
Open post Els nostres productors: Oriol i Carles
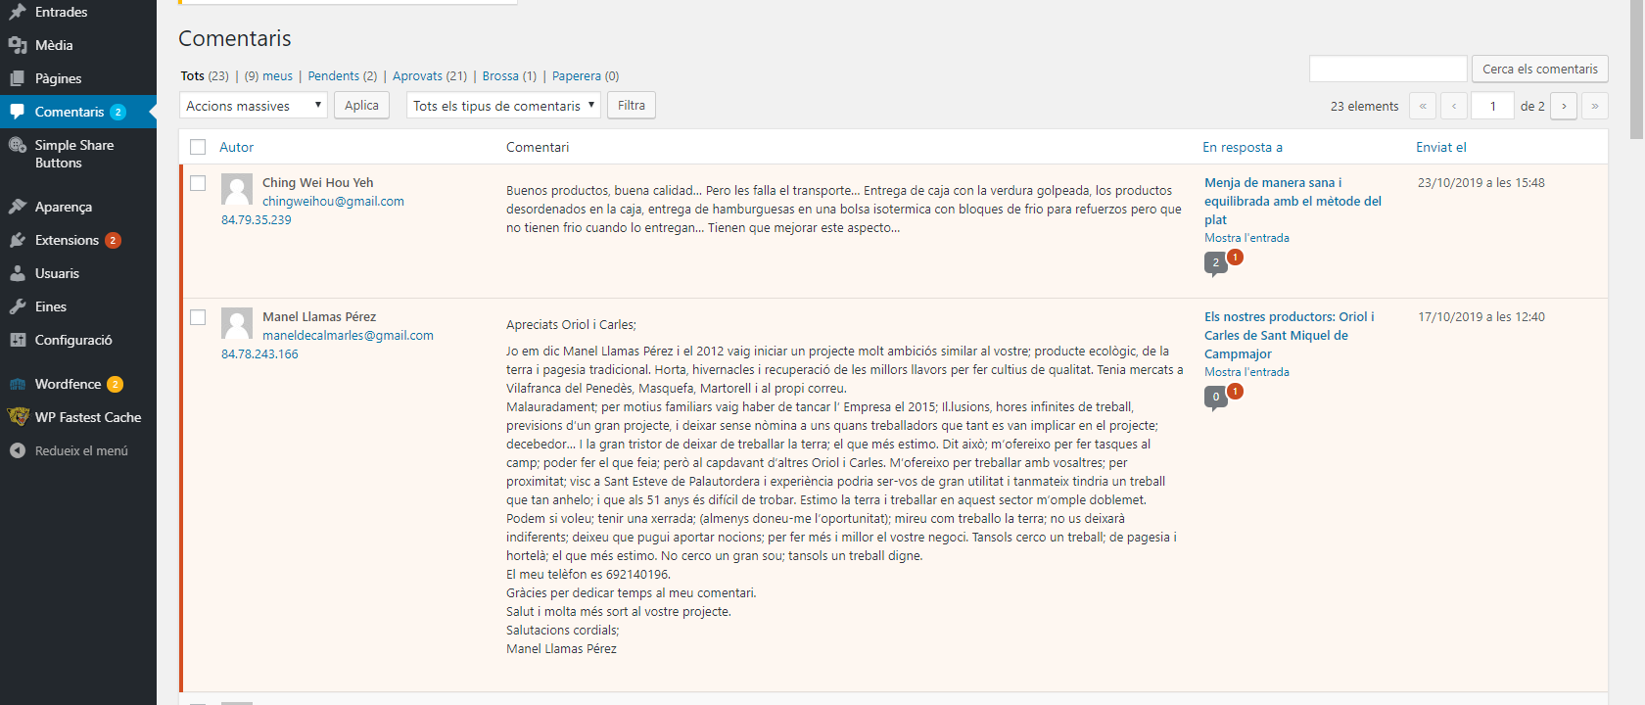tap(1289, 335)
